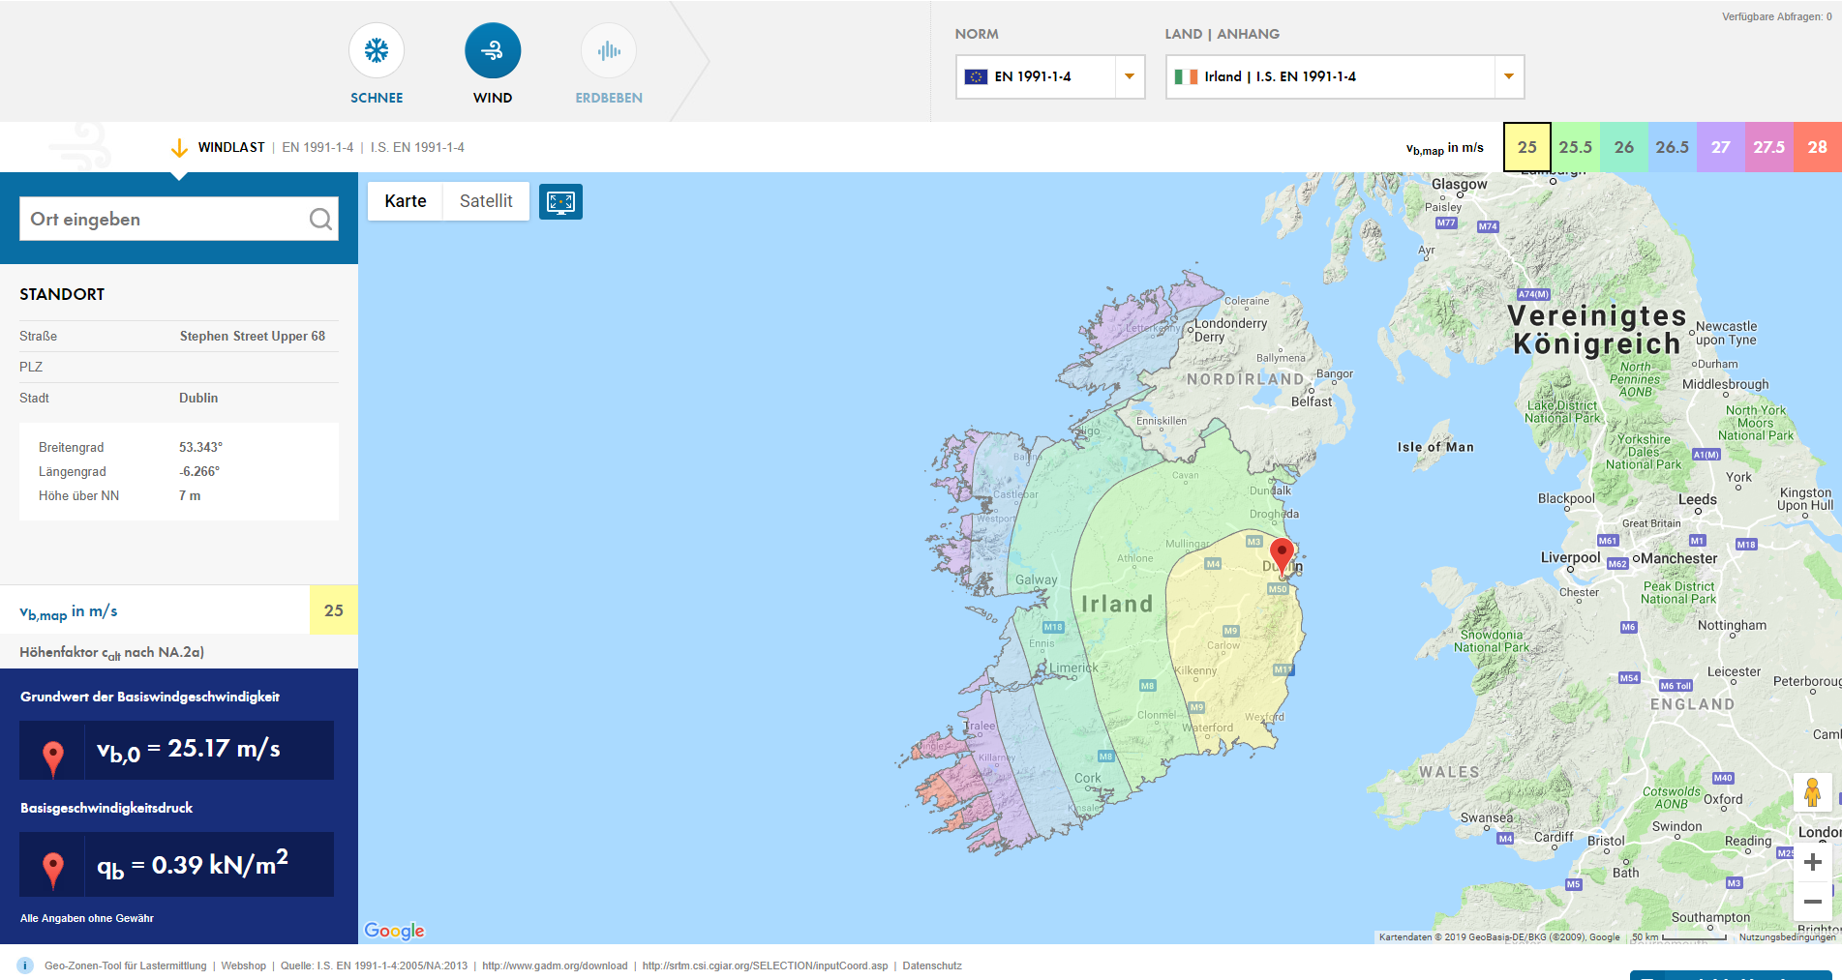Switch map to Karte view
Image resolution: width=1842 pixels, height=980 pixels.
pyautogui.click(x=406, y=201)
